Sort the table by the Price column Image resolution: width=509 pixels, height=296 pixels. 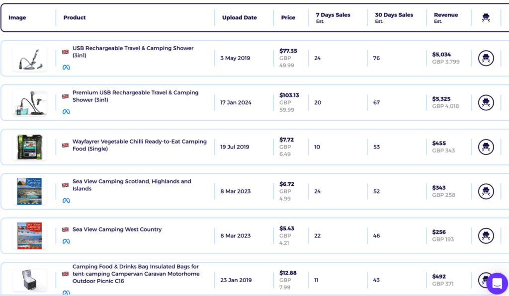tap(288, 17)
